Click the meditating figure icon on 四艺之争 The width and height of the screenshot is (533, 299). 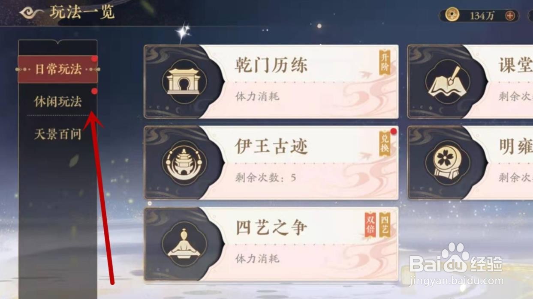click(184, 244)
